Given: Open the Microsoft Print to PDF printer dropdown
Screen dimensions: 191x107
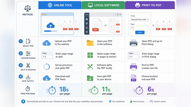Looking at the screenshot, I should point(140,20).
